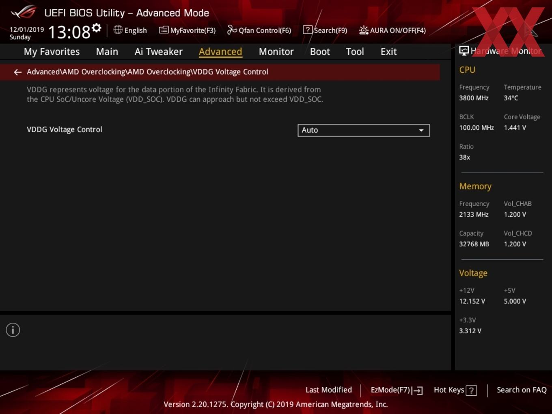The width and height of the screenshot is (552, 414).
Task: Click Core Voltage value 1.441 V
Action: tap(515, 127)
